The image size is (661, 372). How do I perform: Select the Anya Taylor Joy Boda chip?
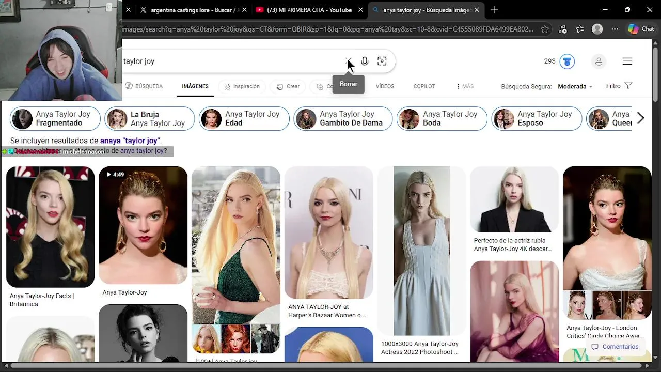(442, 118)
